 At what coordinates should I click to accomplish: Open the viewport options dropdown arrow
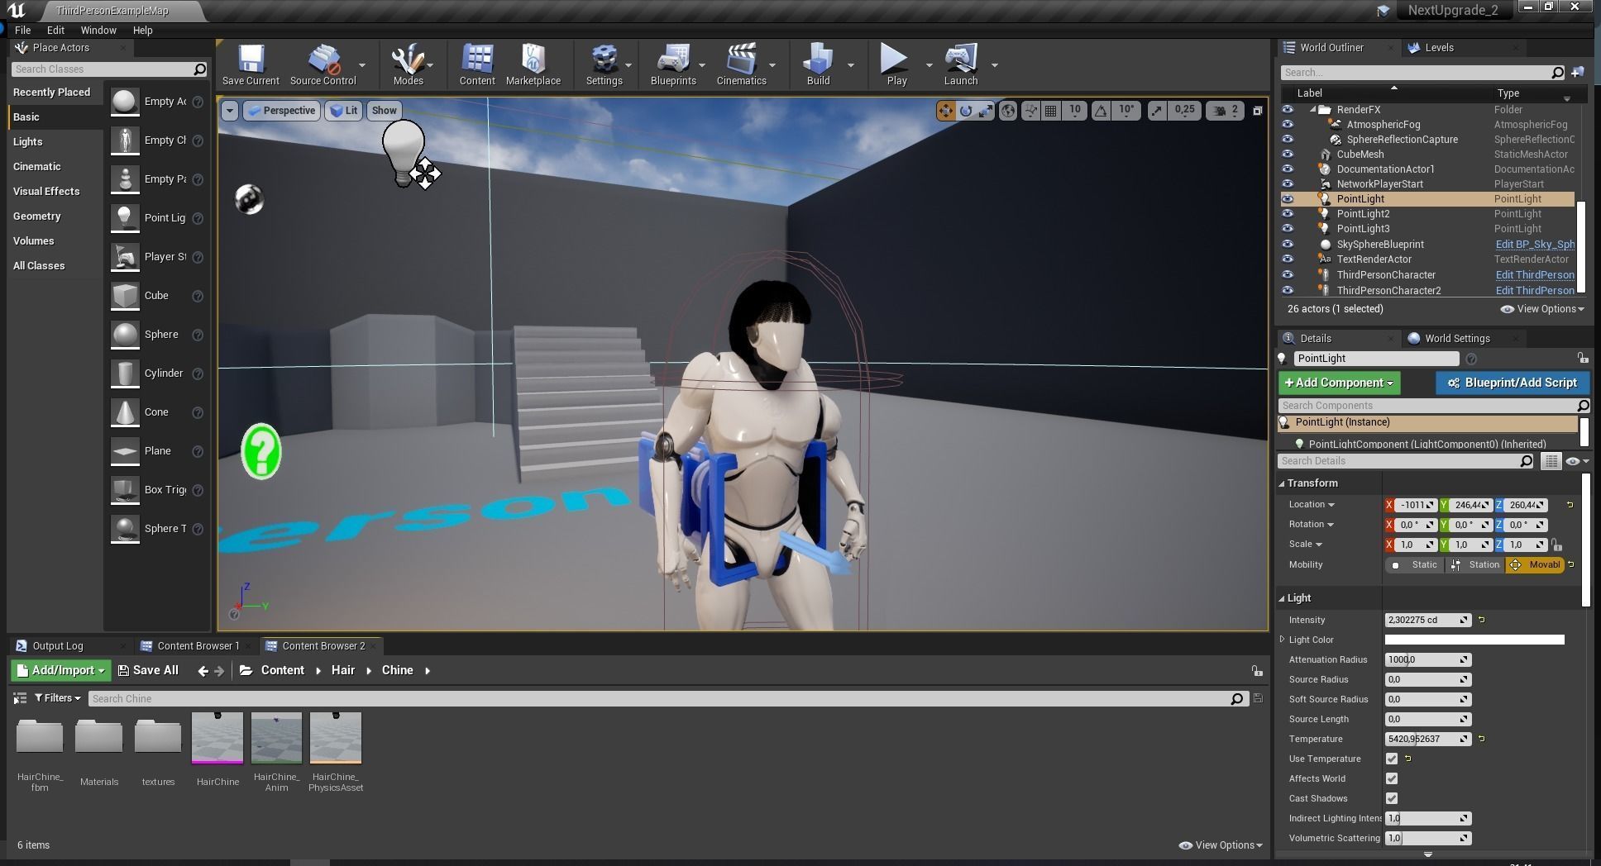click(230, 111)
